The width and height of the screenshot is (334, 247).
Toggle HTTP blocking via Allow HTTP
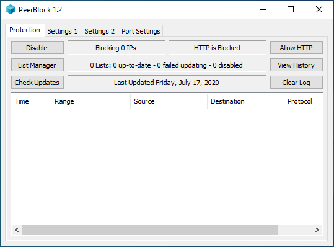coord(296,48)
